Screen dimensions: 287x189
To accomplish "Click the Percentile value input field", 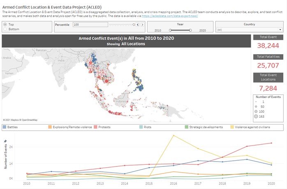I will pos(90,25).
